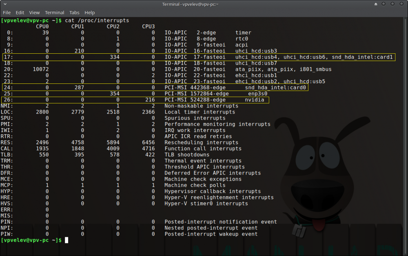The width and height of the screenshot is (408, 256).
Task: Click '442368-edge' in IRQ 24 row
Action: (208, 88)
